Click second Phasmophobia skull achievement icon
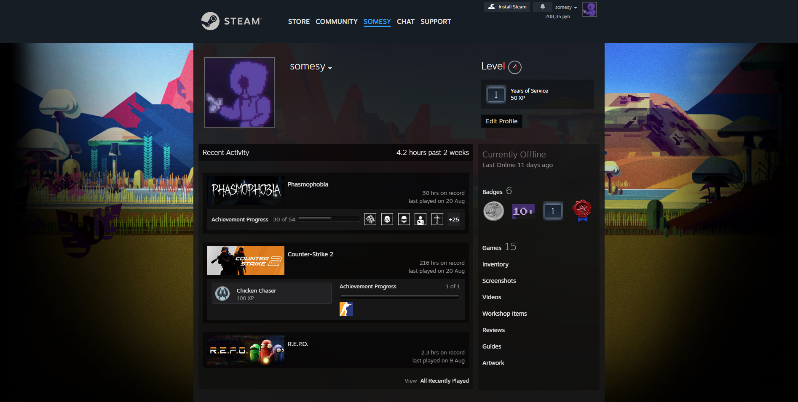 (387, 219)
